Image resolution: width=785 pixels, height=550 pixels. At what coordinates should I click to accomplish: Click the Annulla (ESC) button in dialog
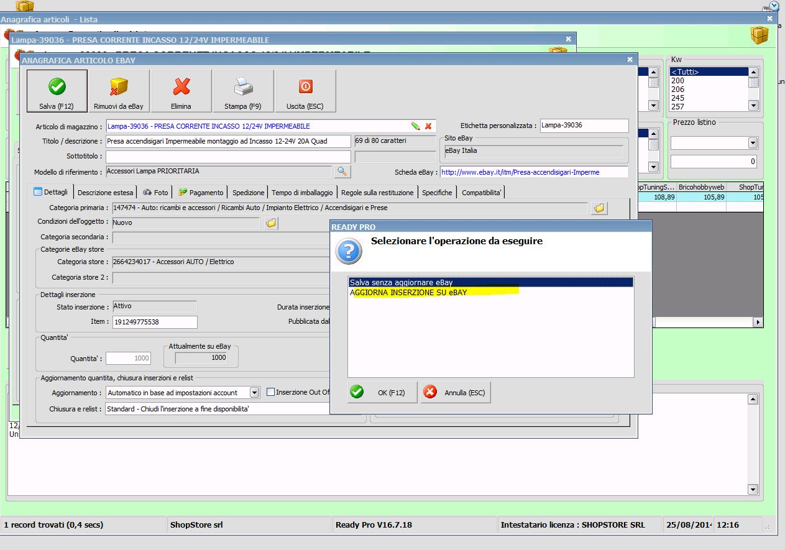[x=456, y=392]
